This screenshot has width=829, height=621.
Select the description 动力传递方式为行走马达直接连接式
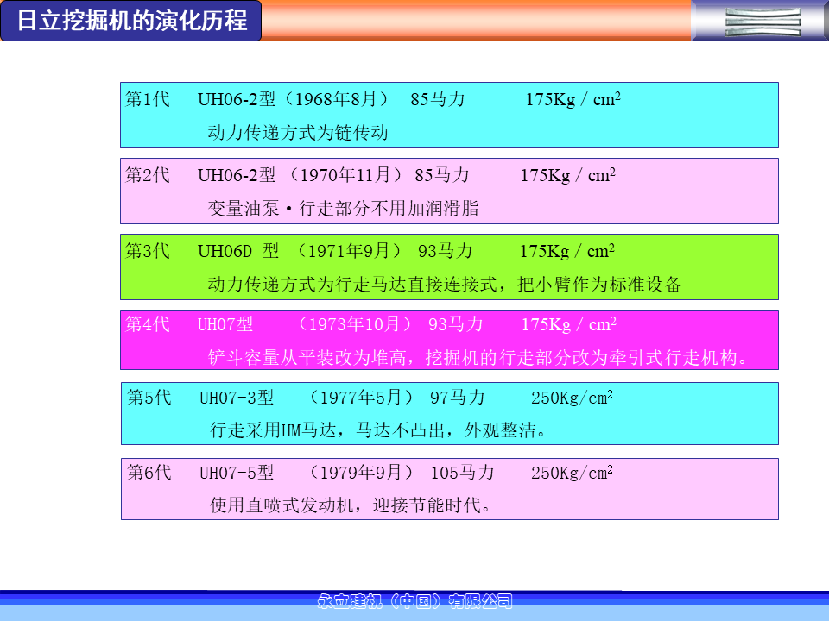tap(352, 284)
